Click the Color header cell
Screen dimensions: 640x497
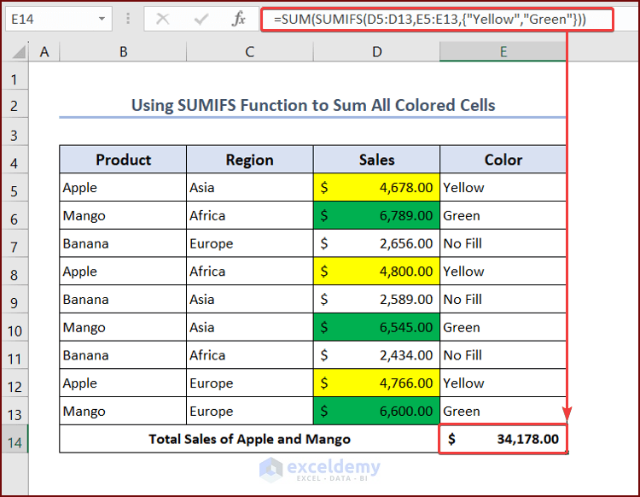[503, 160]
